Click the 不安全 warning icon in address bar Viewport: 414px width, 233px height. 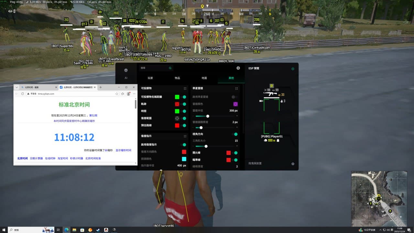(28, 94)
